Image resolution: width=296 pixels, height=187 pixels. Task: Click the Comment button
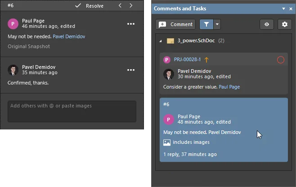[x=176, y=24]
